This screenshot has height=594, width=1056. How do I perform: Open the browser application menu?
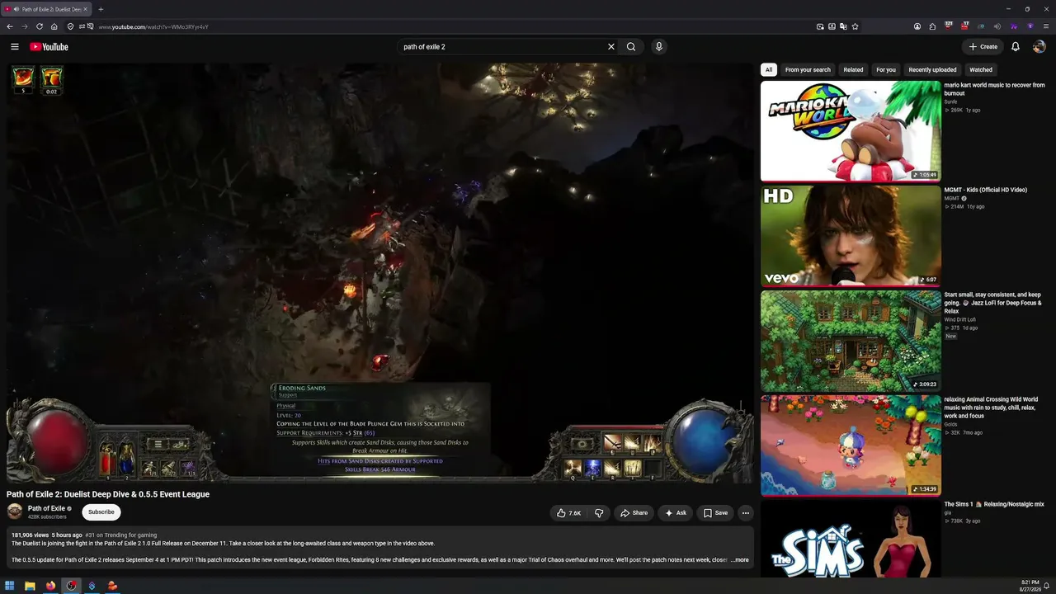[x=1046, y=26]
